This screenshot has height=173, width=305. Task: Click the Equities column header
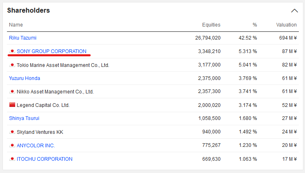(211, 25)
